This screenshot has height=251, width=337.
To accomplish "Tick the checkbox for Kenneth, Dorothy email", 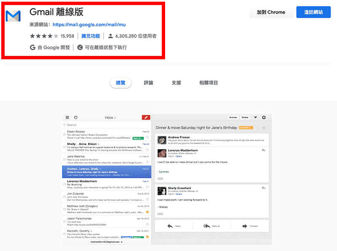I will coord(64,234).
